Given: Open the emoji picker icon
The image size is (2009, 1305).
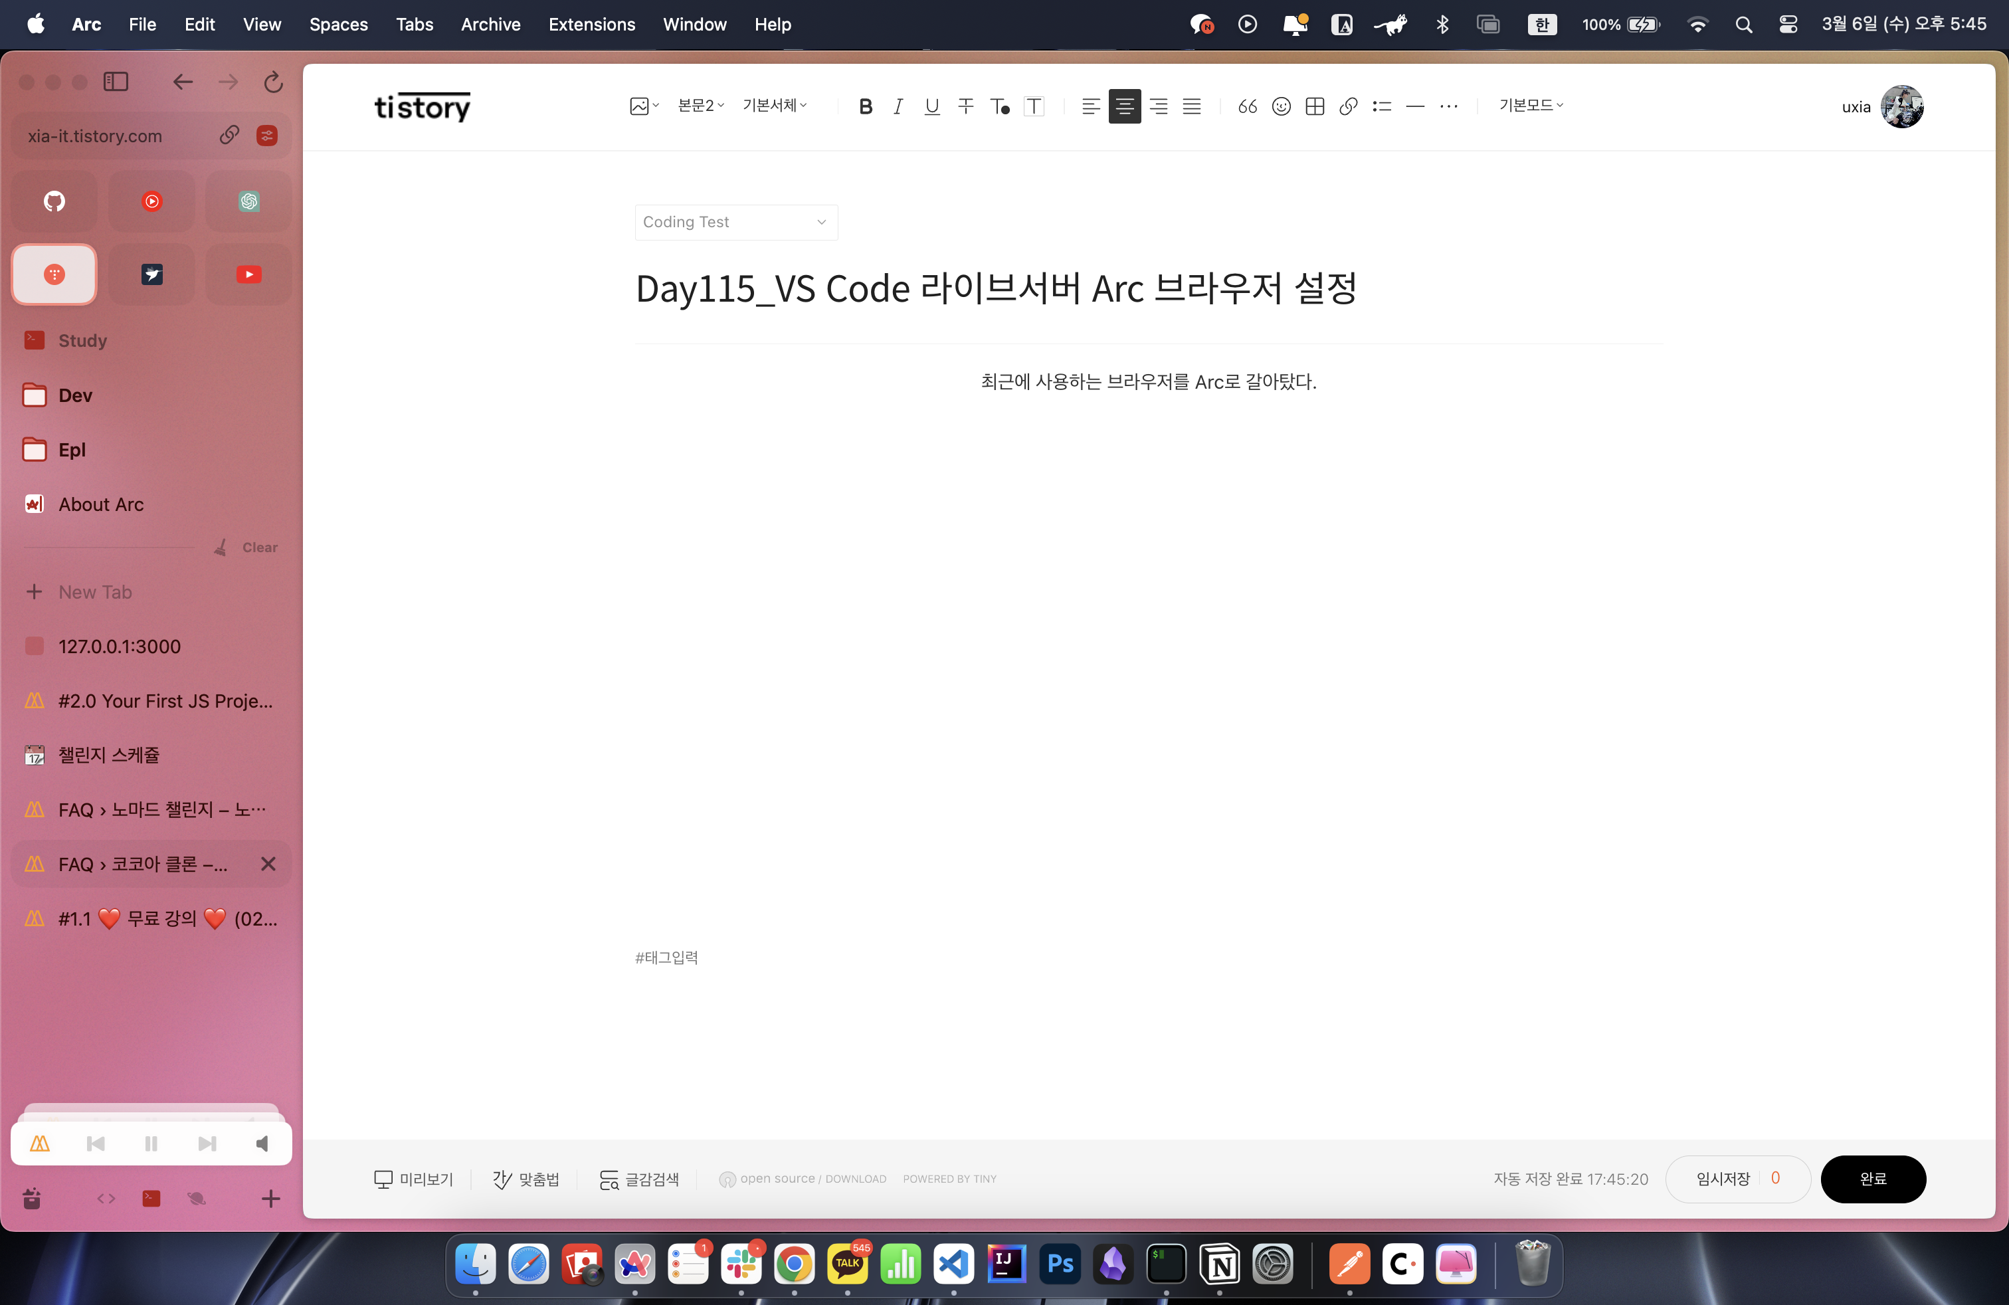Looking at the screenshot, I should pyautogui.click(x=1280, y=106).
